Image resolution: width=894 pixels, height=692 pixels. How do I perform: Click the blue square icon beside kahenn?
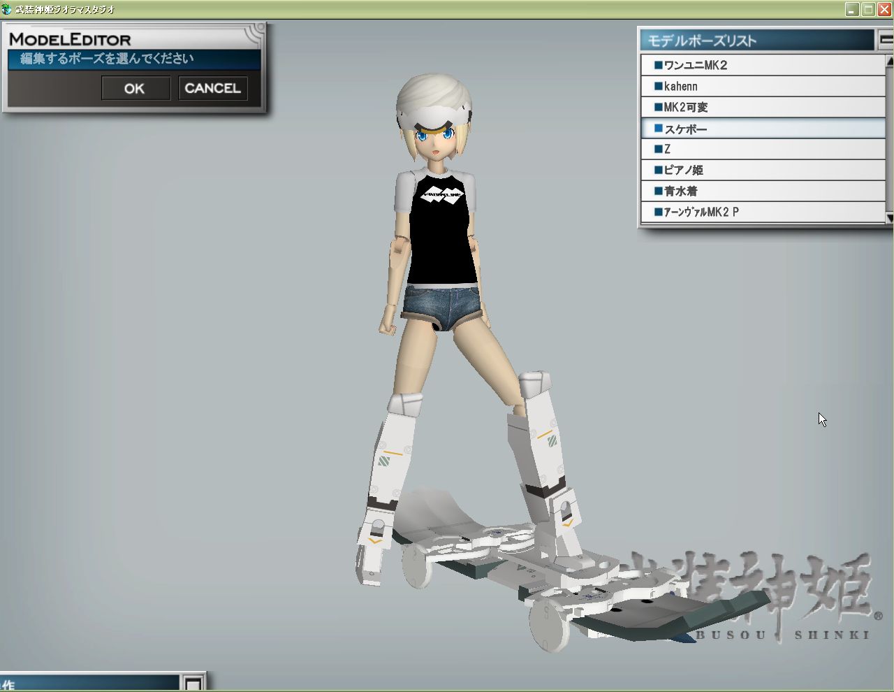click(x=658, y=86)
